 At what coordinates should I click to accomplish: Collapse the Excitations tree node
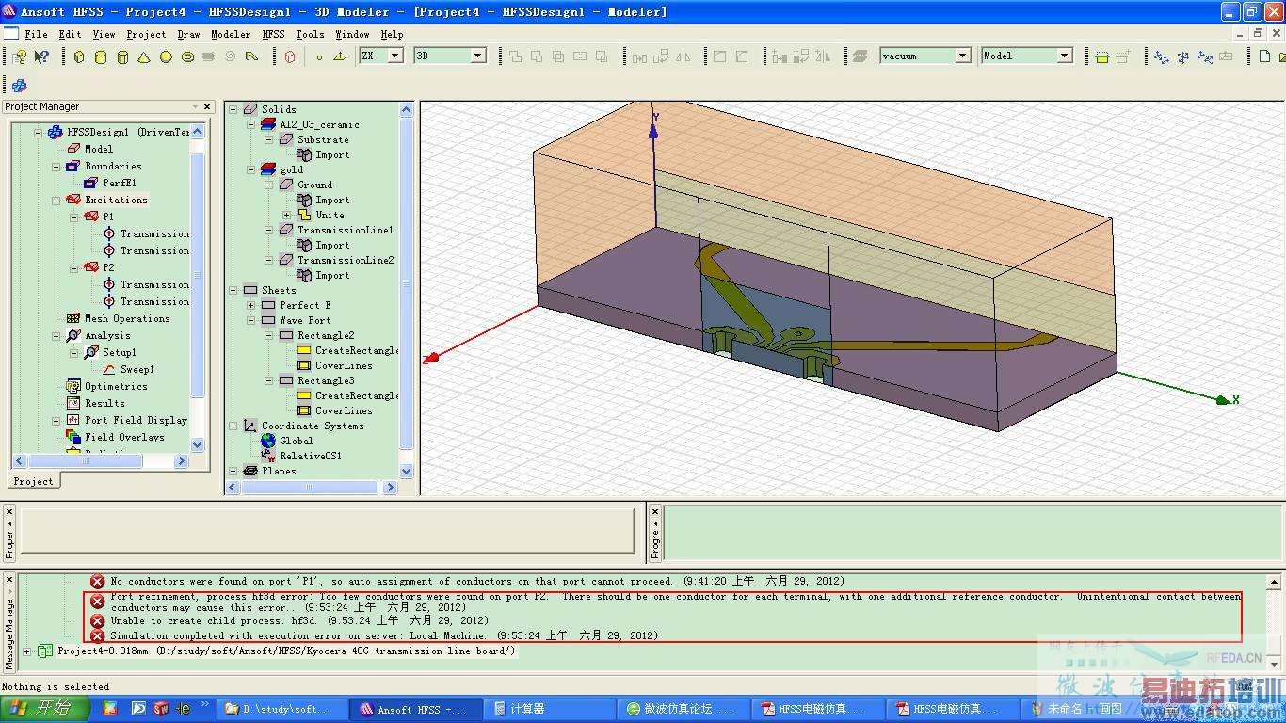tap(56, 200)
